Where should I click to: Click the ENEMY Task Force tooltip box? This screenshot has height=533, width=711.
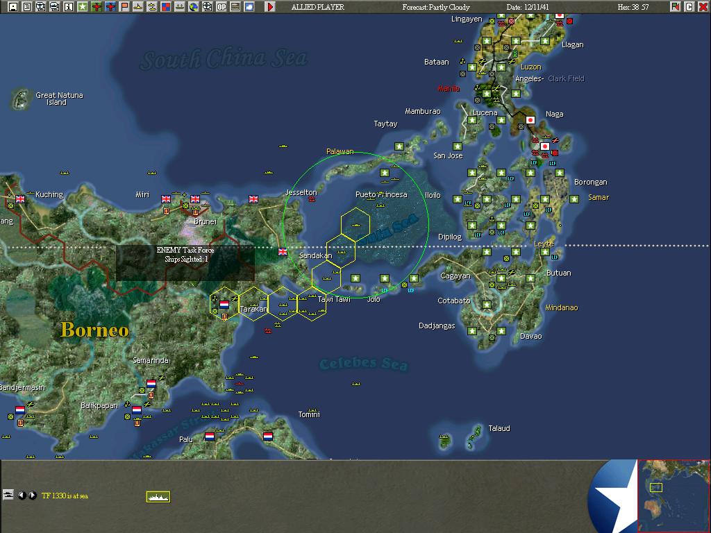(185, 263)
